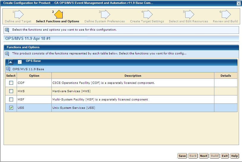Screen dimensions: 242x162
Task: Click the Build button
Action: click(x=215, y=156)
